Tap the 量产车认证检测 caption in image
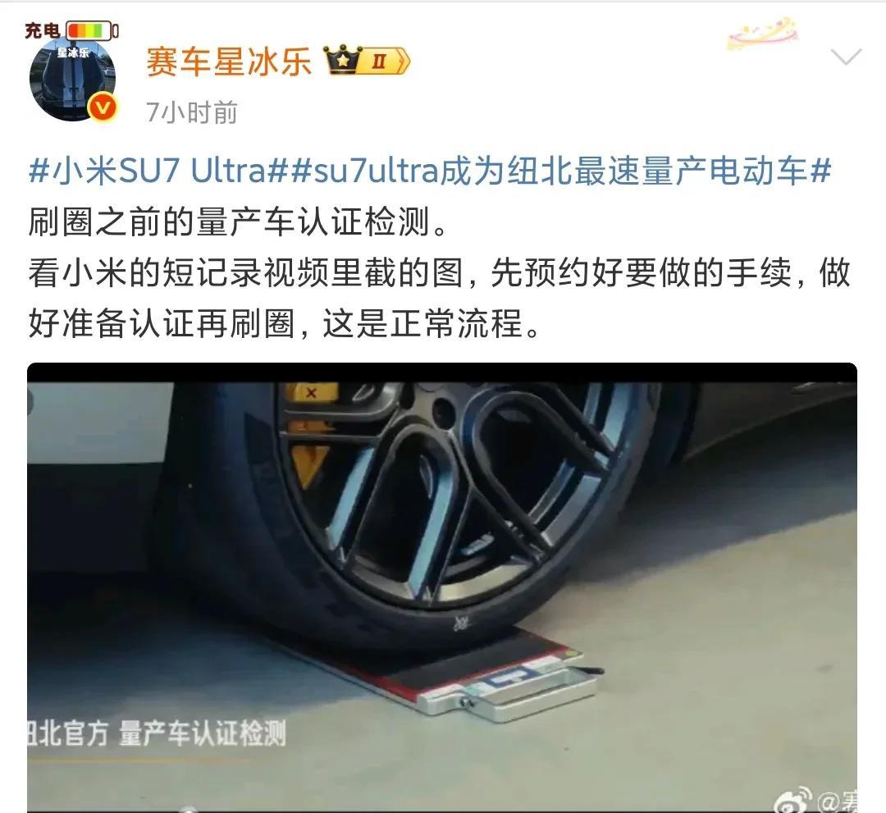Screen dimensions: 886x813 [203, 733]
